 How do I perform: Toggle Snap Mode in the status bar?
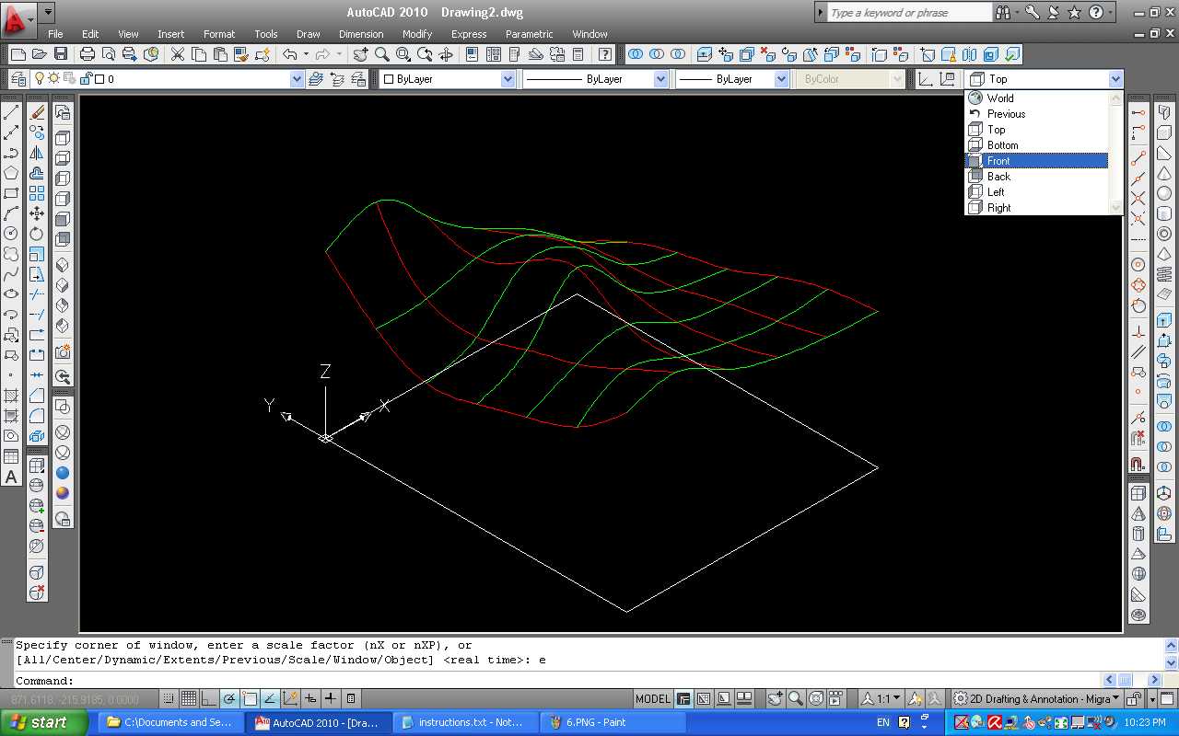169,698
